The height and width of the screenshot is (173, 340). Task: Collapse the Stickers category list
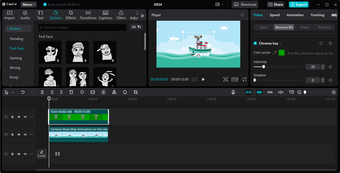(18, 29)
